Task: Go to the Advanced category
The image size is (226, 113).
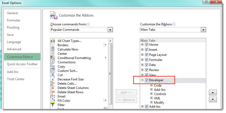Action: [14, 49]
